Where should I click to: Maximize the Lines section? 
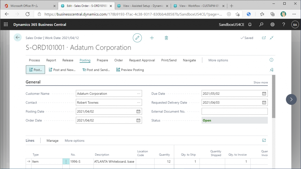pos(264,141)
